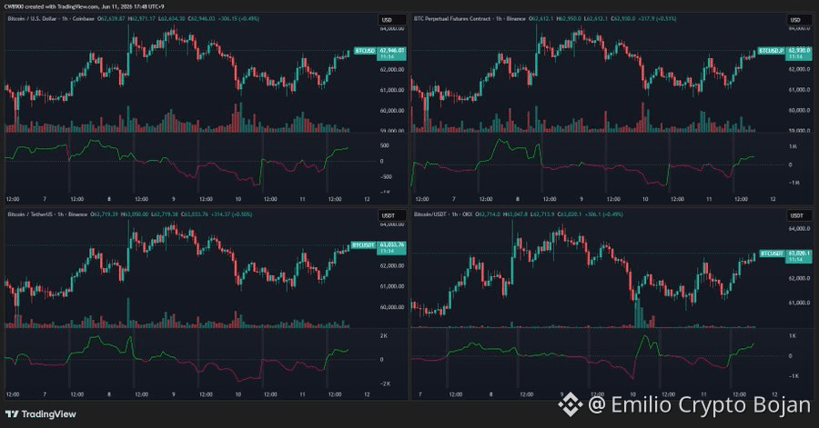
Task: Click the '61,000.0' price axis label on the OKX chart
Action: (x=799, y=303)
